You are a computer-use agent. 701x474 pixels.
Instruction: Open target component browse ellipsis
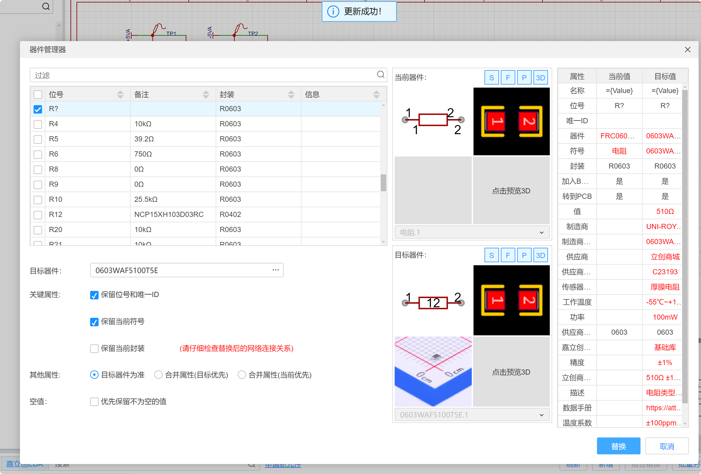tap(276, 270)
